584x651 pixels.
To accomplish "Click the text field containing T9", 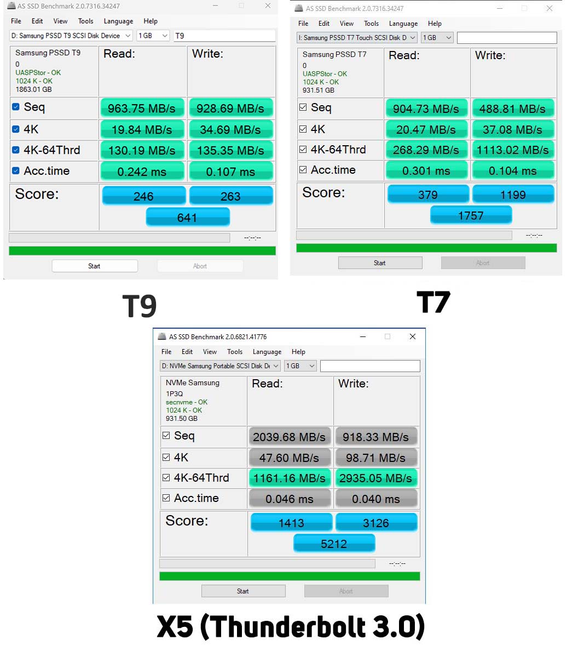I will click(x=224, y=36).
